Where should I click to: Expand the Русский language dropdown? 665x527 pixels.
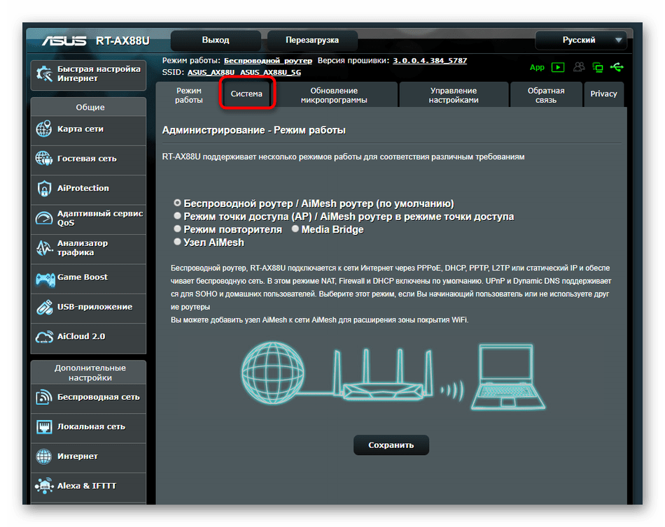(618, 41)
